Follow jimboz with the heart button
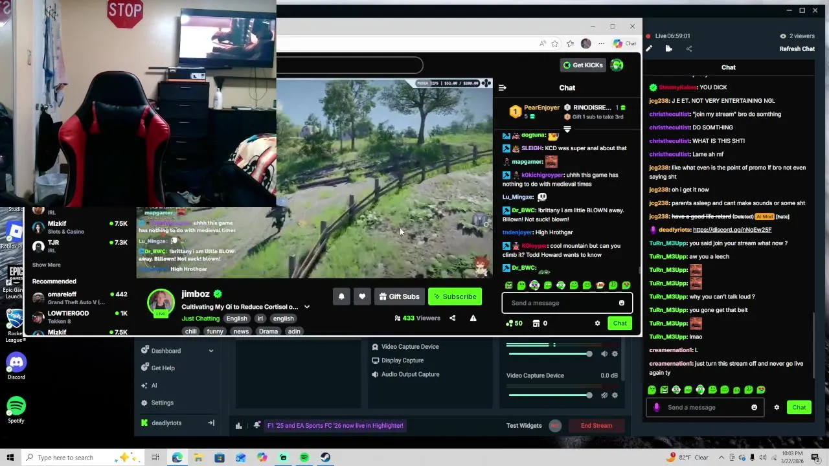The height and width of the screenshot is (466, 829). (362, 296)
